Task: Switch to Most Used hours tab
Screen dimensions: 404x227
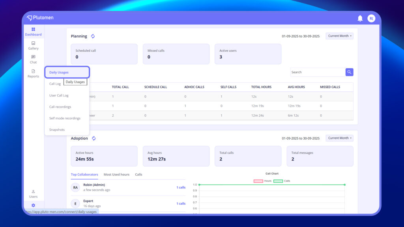Action: 116,175
